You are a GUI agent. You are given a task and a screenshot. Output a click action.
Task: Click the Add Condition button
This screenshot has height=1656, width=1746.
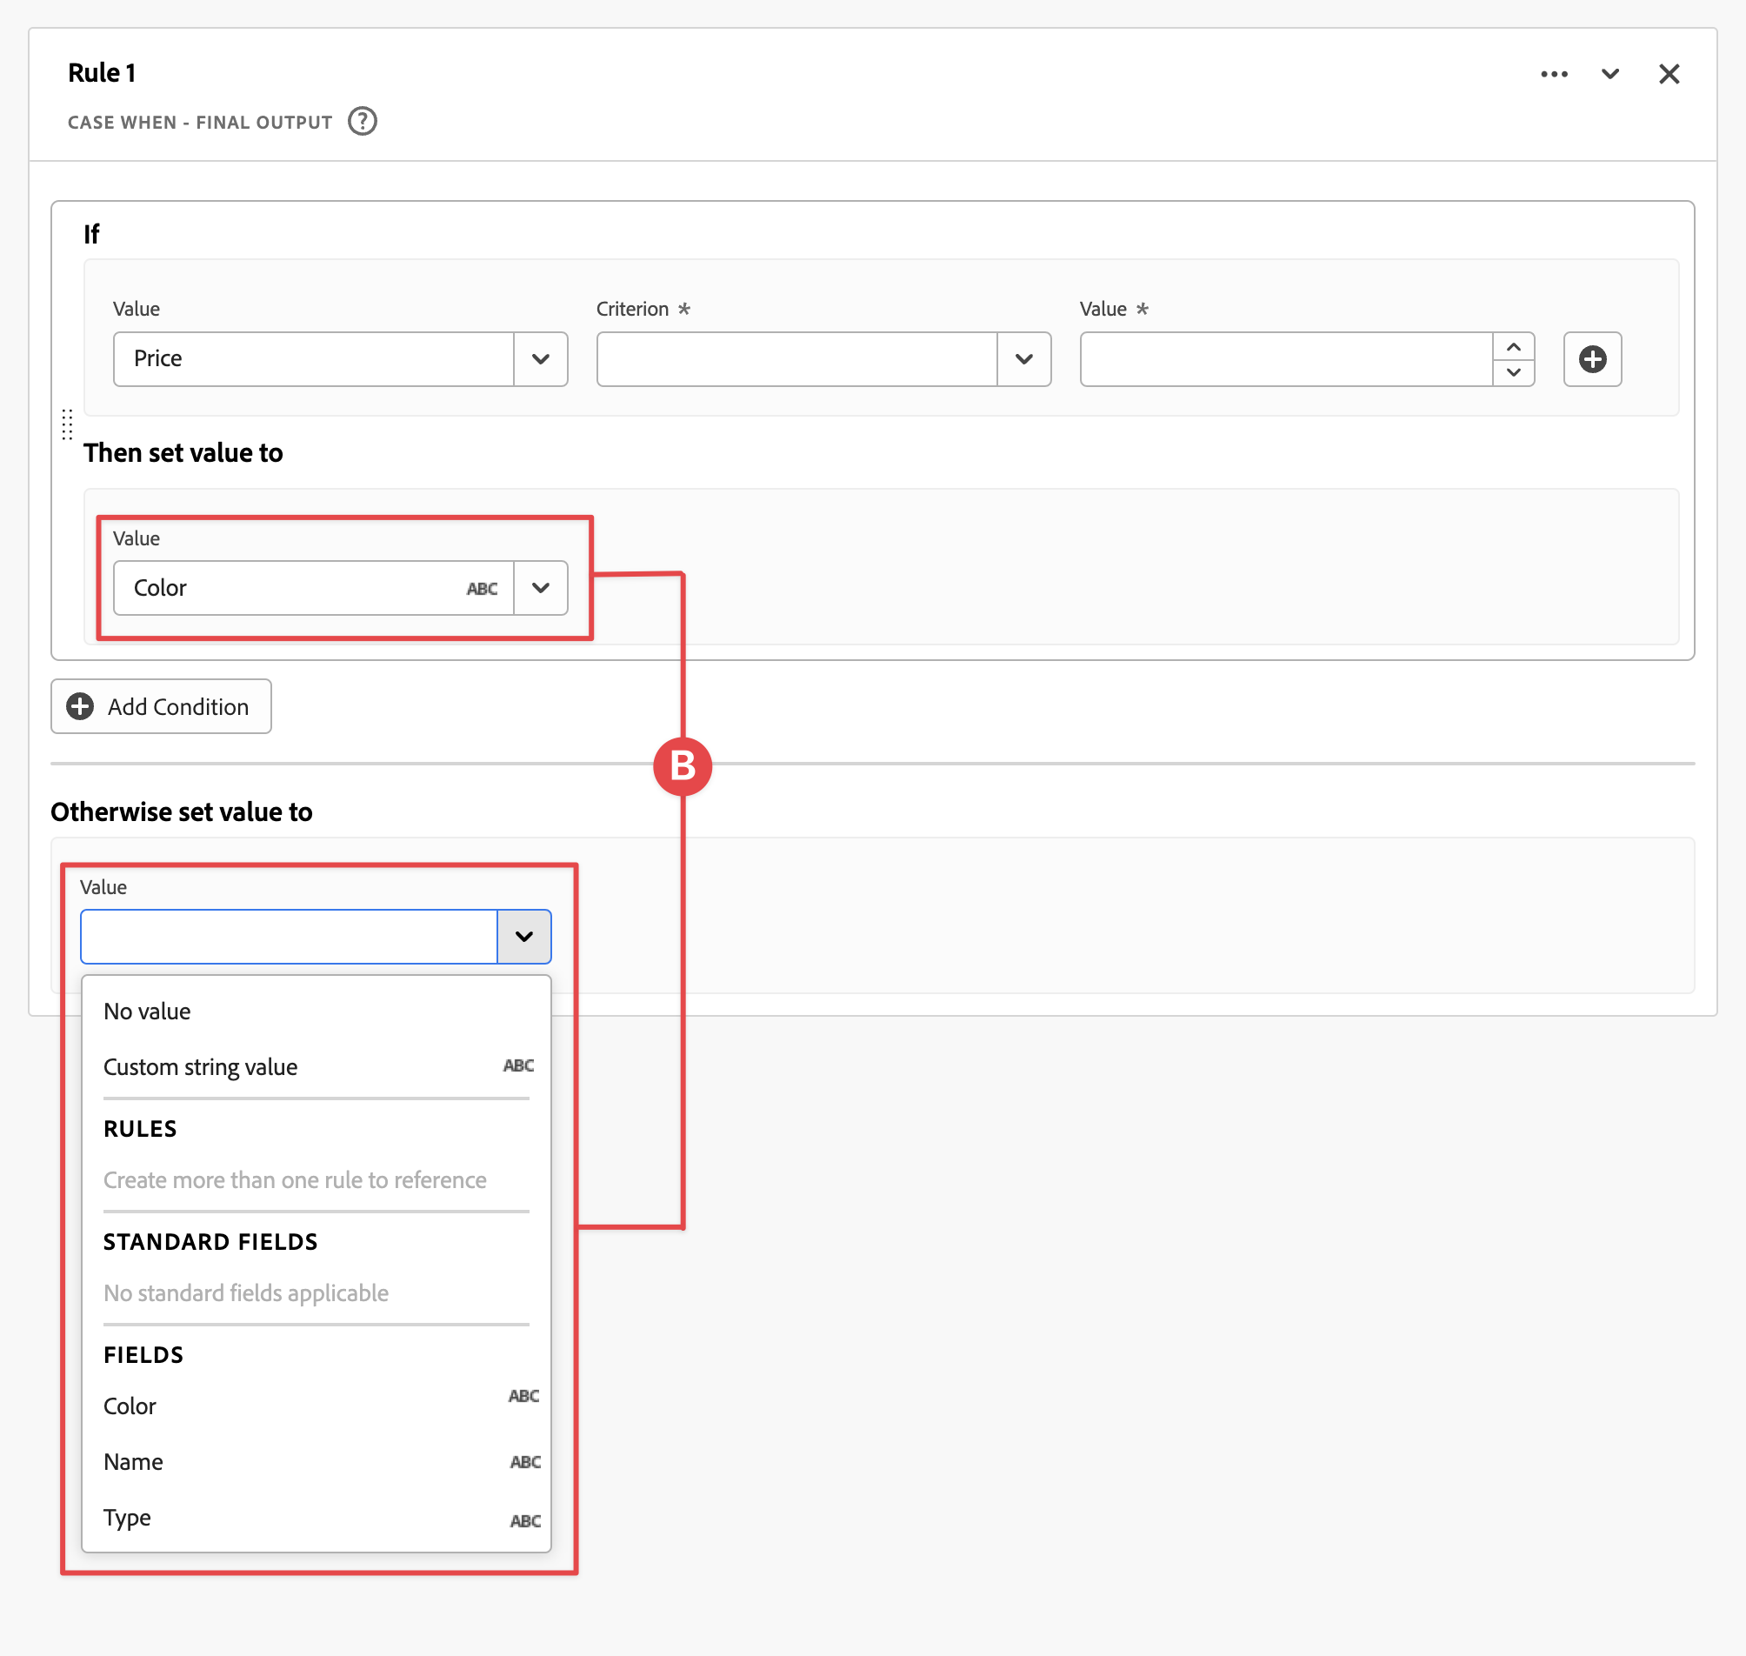point(161,706)
